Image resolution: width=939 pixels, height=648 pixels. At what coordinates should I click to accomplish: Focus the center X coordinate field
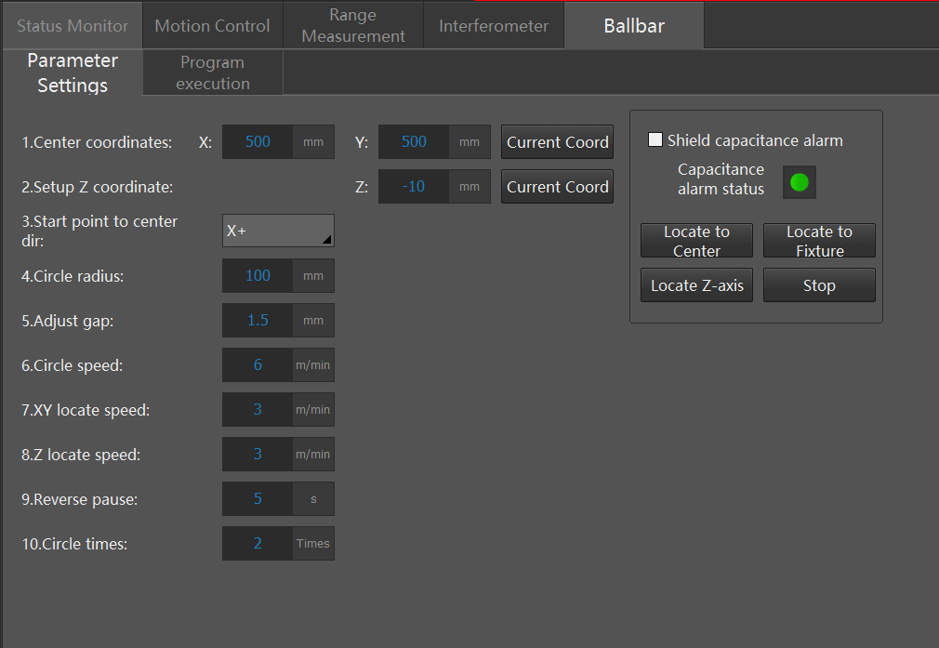click(258, 142)
